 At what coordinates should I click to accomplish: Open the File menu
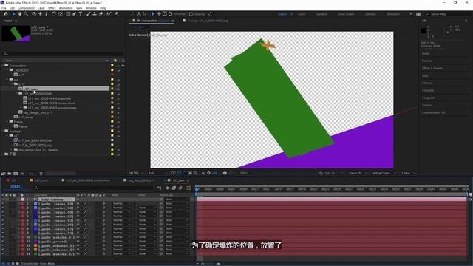tap(4, 8)
